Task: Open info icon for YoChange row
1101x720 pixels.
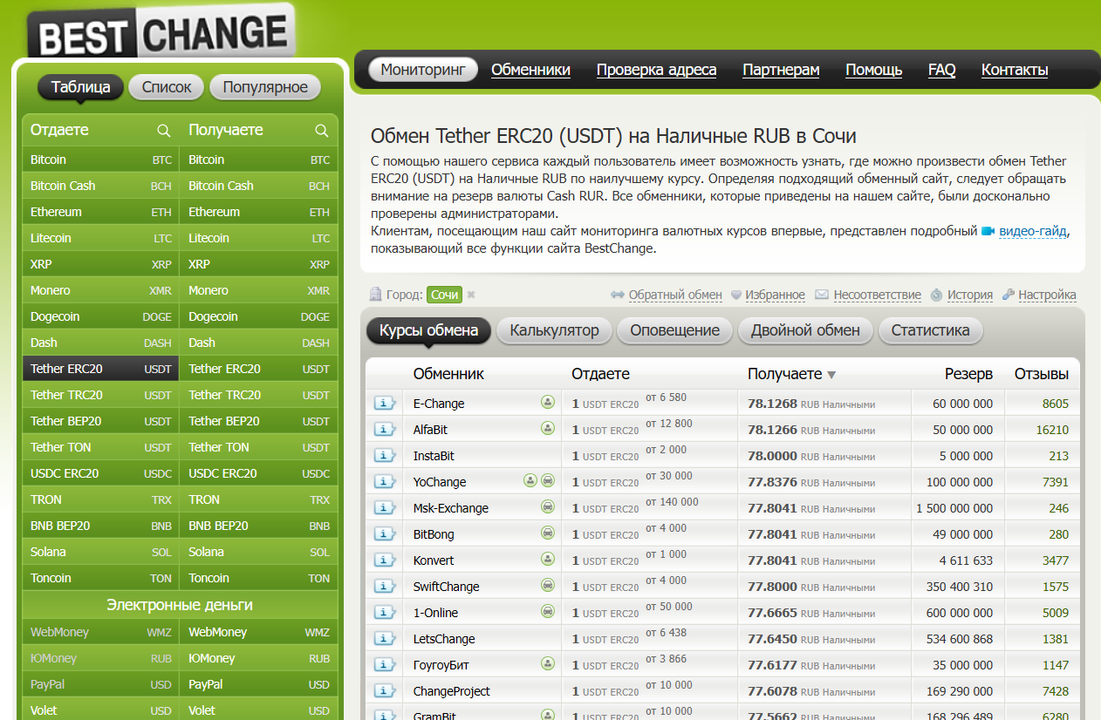Action: (x=385, y=481)
